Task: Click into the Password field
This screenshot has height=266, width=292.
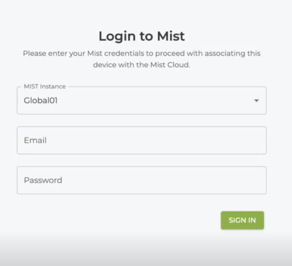Action: (141, 180)
